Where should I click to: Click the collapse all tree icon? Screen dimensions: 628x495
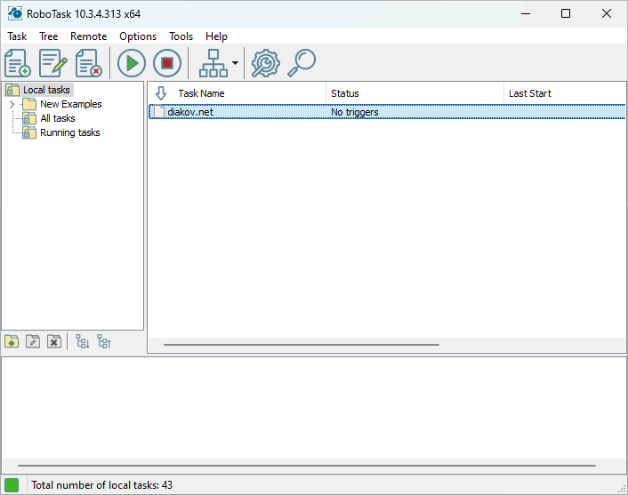tap(104, 342)
